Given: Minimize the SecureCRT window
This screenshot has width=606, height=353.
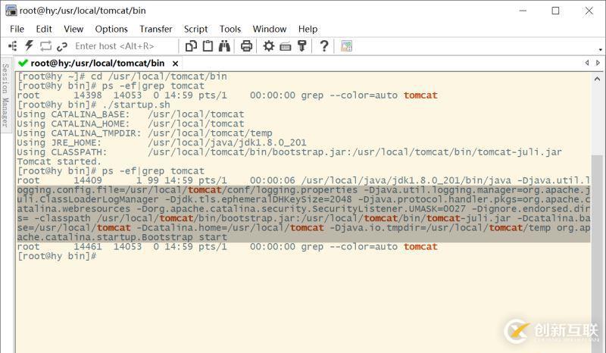Looking at the screenshot, I should [x=523, y=11].
